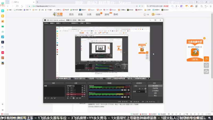
Task: Mute 麦克风/Aux with its speaker icon
Action: 125,97
